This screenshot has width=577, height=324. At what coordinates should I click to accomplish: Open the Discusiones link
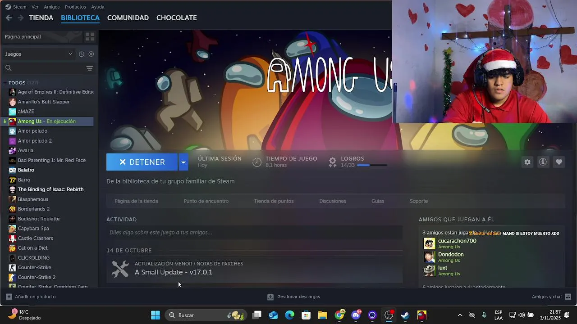[333, 201]
